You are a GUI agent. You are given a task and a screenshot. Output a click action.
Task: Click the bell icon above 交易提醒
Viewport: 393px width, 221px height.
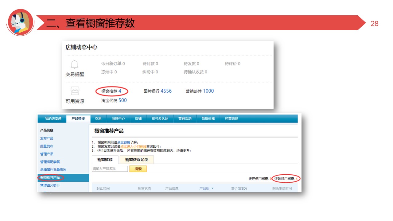(x=75, y=64)
